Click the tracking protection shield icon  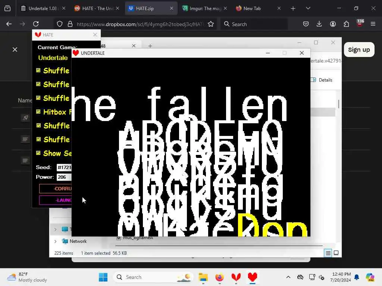coord(60,24)
